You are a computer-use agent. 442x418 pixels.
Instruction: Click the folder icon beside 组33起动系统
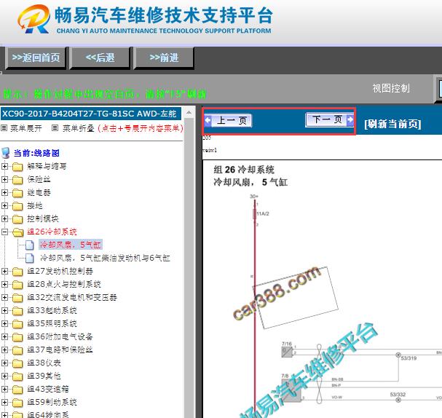click(x=17, y=311)
